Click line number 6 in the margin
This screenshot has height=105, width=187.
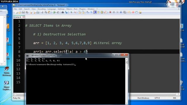coord(19,43)
